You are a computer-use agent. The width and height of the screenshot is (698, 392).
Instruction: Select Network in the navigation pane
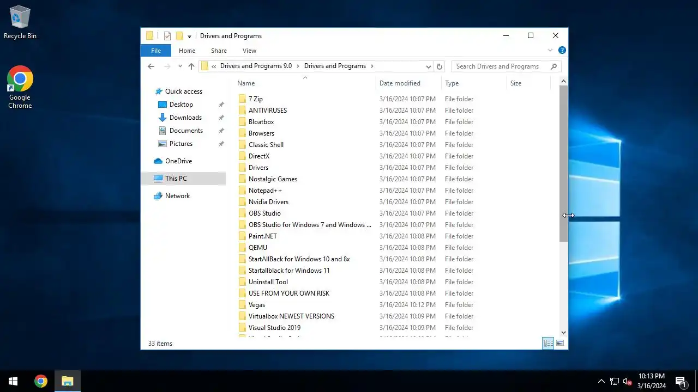click(177, 196)
